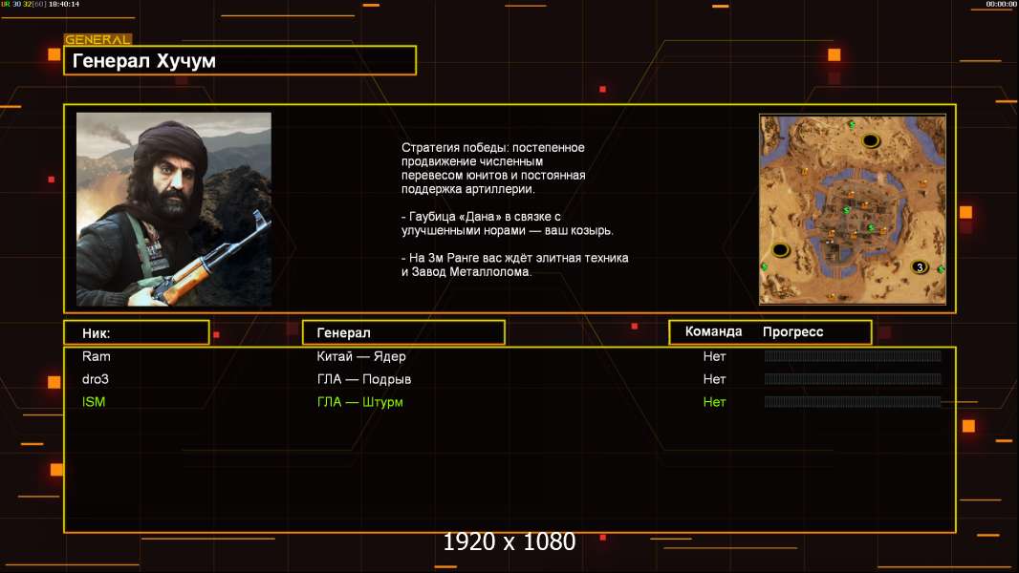Click the 'Ник:' column header

(137, 333)
